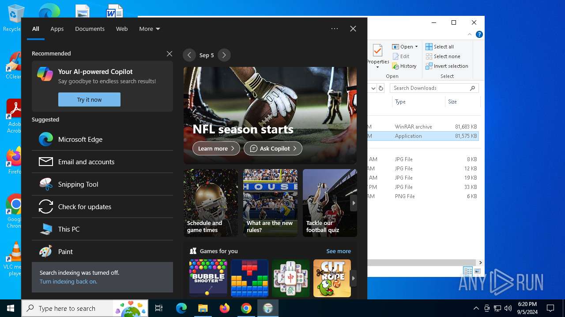This screenshot has width=565, height=317.
Task: Sort Explorer files by Size column
Action: pyautogui.click(x=462, y=102)
